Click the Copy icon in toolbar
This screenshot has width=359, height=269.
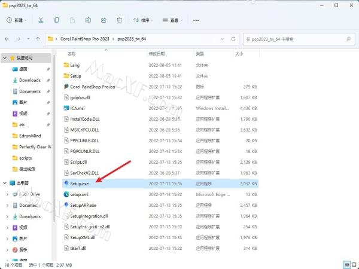56,20
